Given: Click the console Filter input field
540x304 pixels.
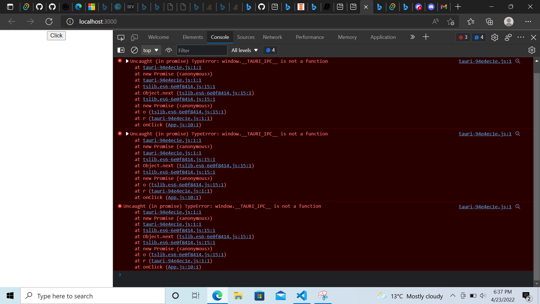Looking at the screenshot, I should tap(201, 50).
